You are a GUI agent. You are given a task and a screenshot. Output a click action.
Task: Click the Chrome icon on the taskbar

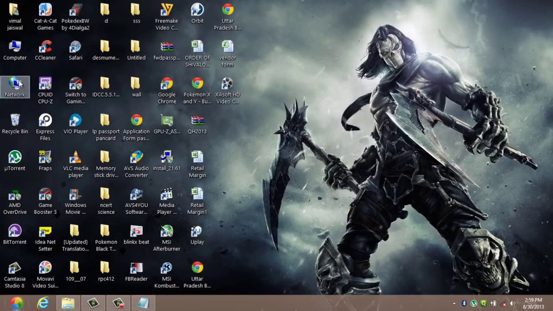click(16, 303)
